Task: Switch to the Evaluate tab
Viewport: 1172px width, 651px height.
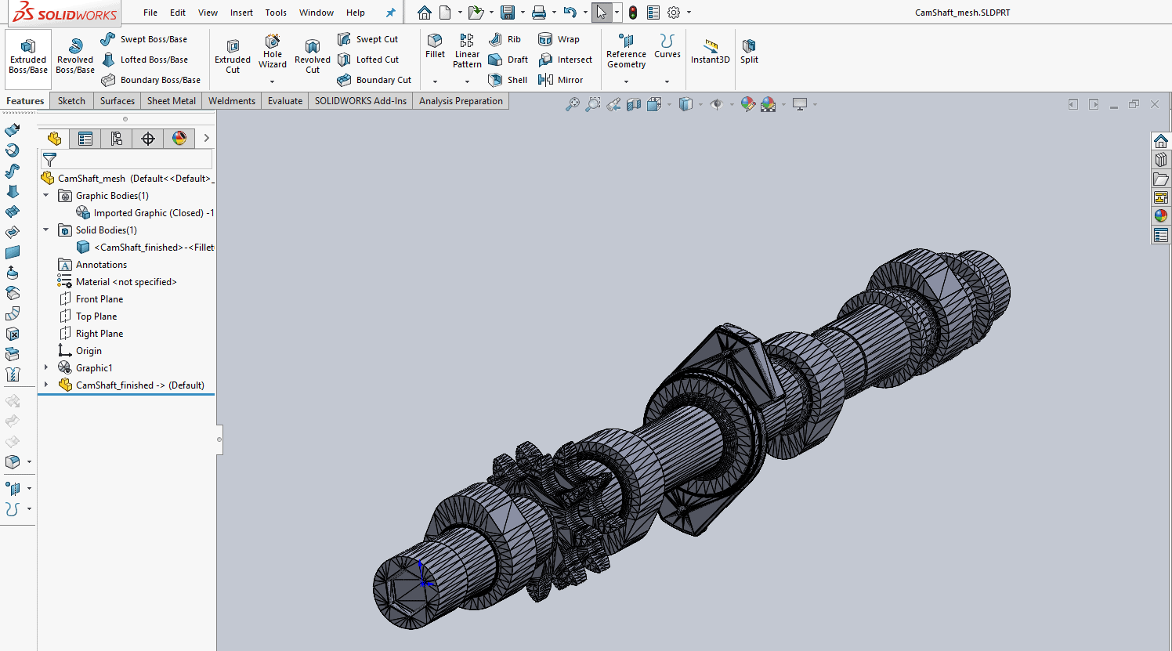Action: tap(285, 101)
